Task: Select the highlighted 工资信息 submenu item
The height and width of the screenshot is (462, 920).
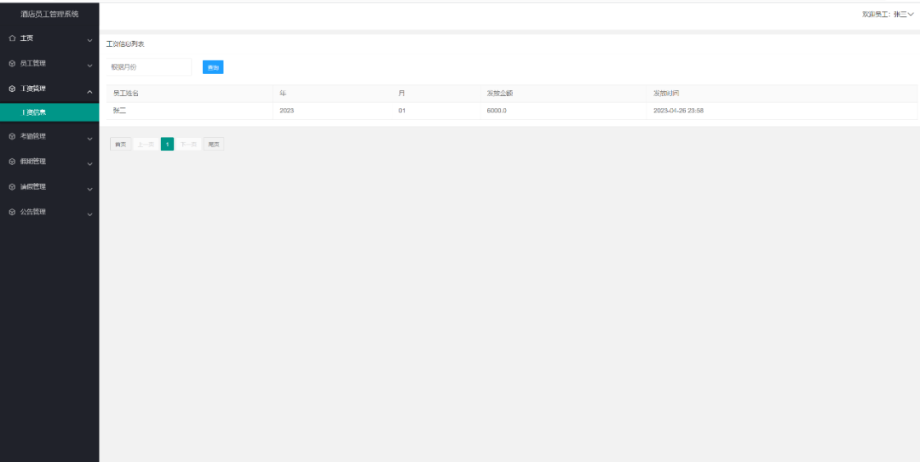Action: coord(34,112)
